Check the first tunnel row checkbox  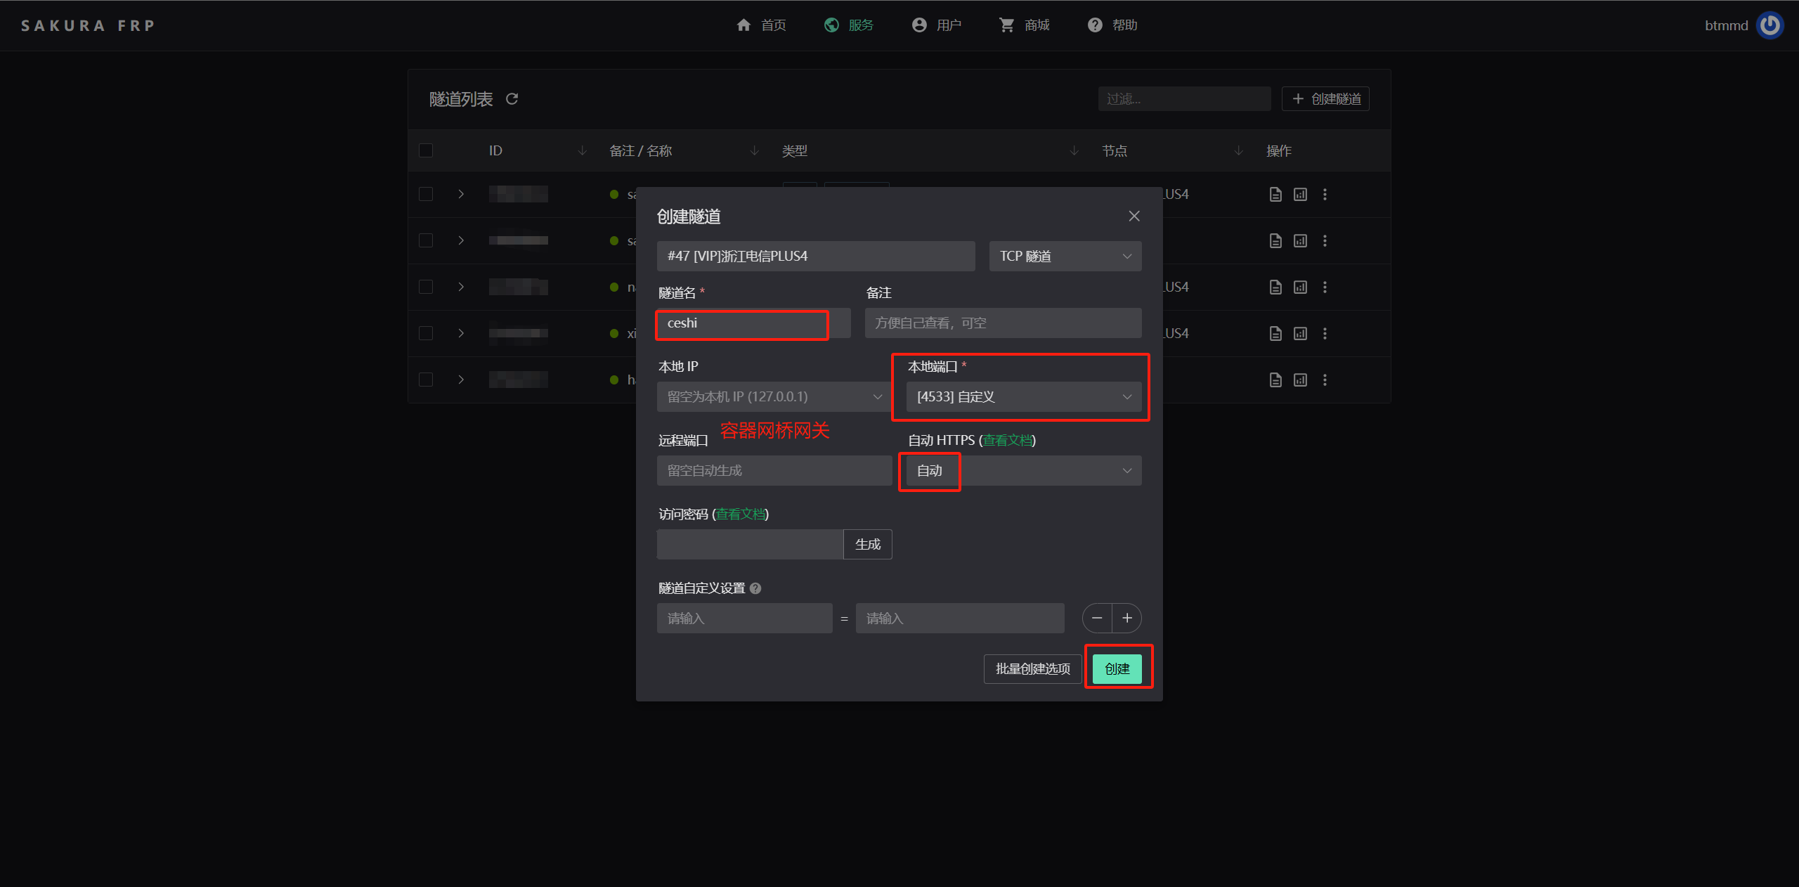point(426,195)
